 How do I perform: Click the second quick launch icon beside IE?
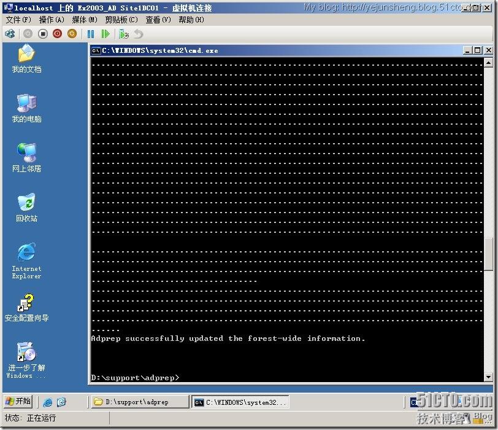pos(61,402)
